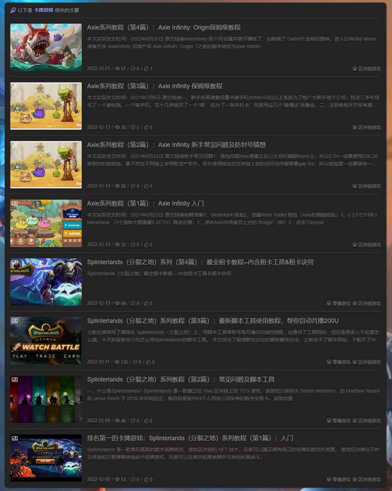Click like thumbs-up icon on Axie 第2篇 row
The image size is (392, 491).
click(x=146, y=186)
